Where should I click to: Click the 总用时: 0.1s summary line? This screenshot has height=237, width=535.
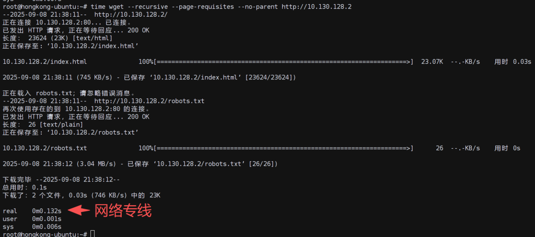coord(25,187)
